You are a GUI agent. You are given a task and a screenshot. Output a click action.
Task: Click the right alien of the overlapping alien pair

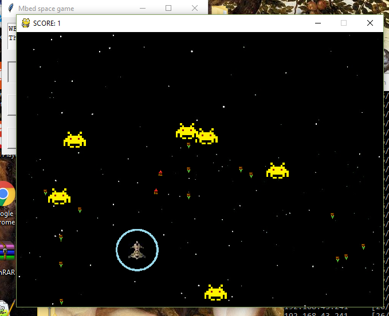[x=207, y=136]
